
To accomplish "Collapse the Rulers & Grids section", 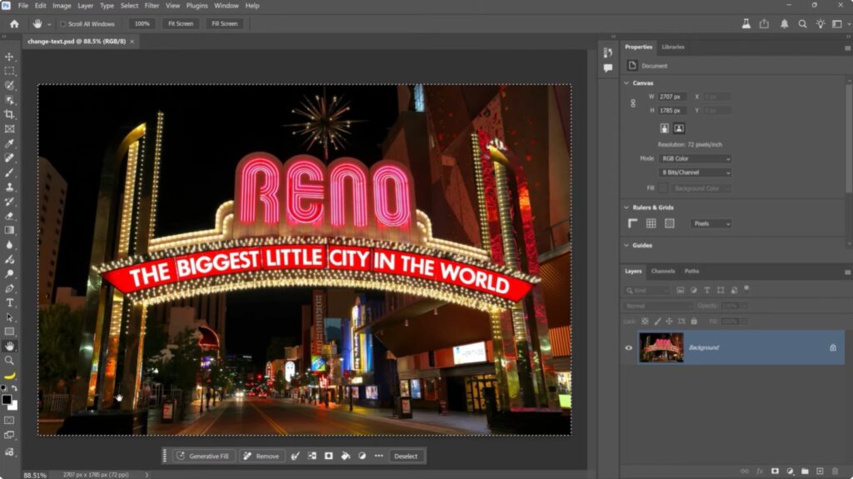I will [626, 207].
